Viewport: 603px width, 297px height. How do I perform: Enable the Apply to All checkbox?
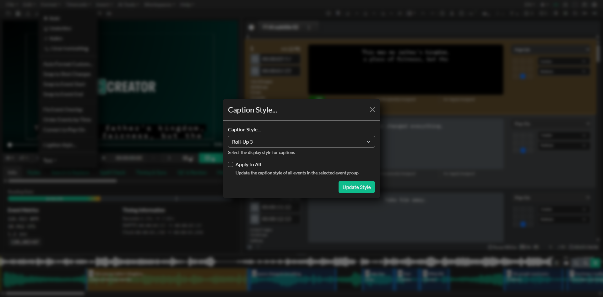(230, 164)
